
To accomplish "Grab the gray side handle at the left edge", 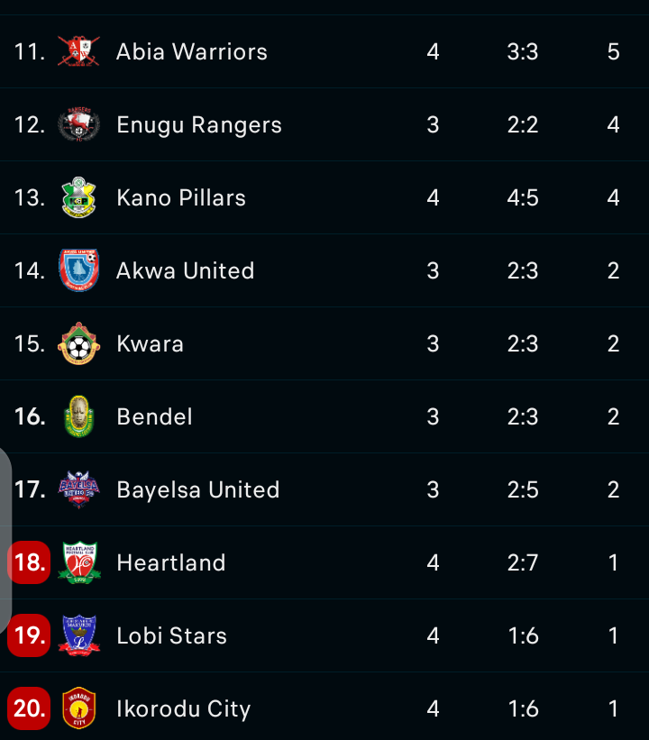I will [5, 541].
